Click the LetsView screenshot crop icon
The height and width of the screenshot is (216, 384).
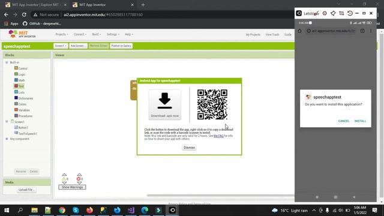[x=341, y=13]
